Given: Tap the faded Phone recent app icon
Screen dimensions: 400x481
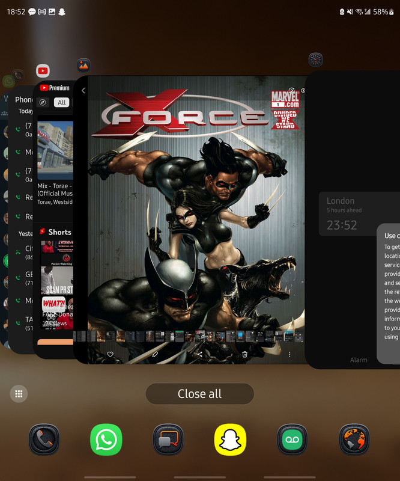Looking at the screenshot, I should pos(18,75).
